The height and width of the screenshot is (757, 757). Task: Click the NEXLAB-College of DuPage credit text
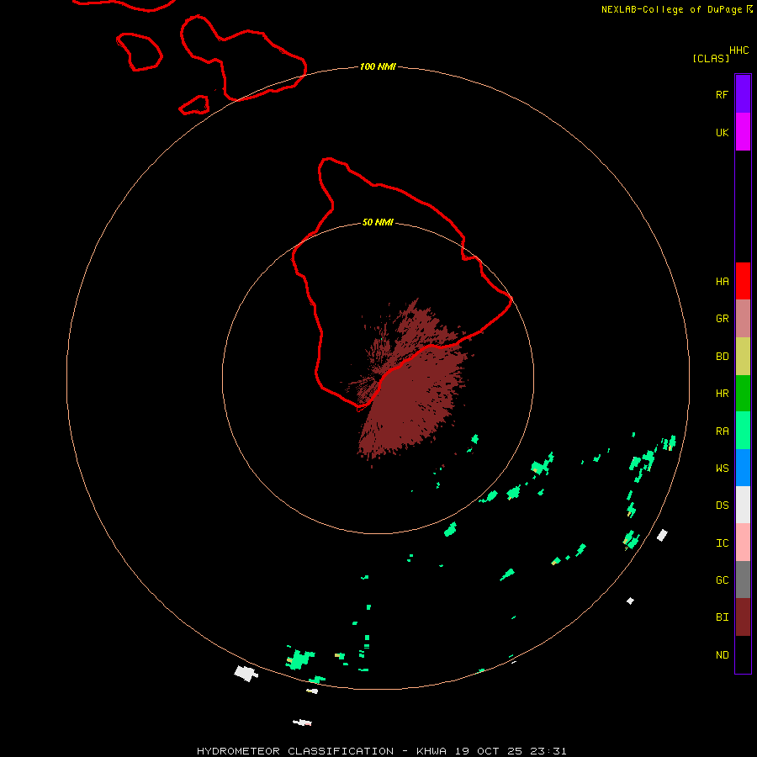point(671,9)
